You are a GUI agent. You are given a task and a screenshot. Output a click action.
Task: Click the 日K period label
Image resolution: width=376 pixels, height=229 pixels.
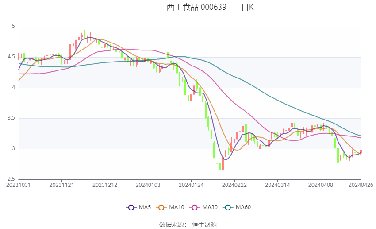(247, 7)
